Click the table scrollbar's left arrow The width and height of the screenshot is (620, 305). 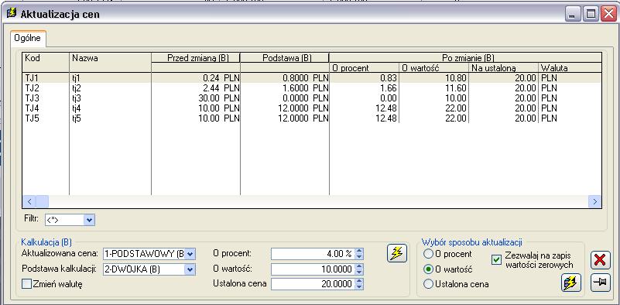pyautogui.click(x=29, y=201)
